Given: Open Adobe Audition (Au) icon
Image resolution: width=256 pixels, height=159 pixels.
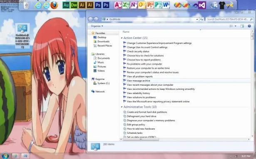Looking at the screenshot, I should (66, 5).
